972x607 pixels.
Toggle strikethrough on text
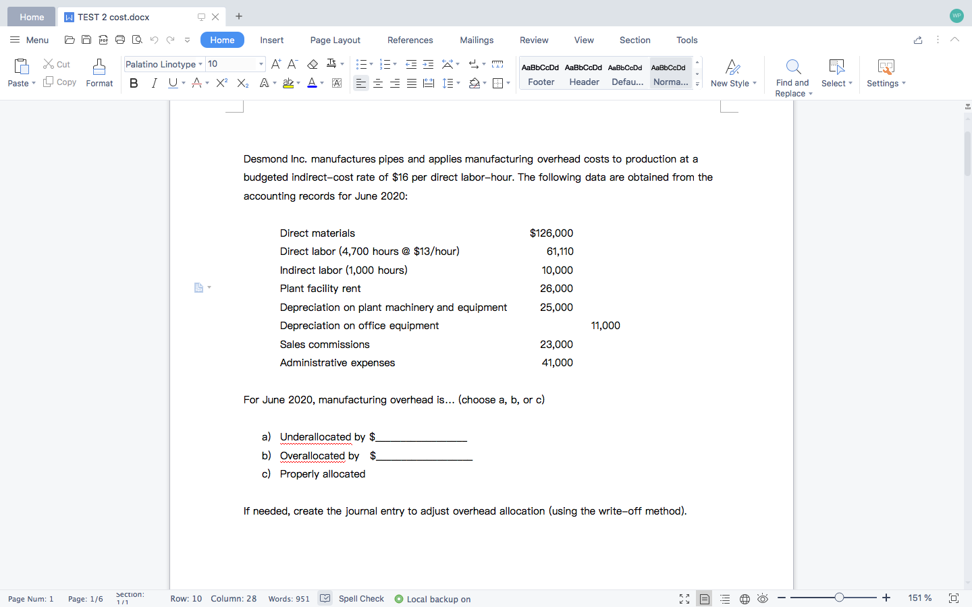pyautogui.click(x=196, y=83)
